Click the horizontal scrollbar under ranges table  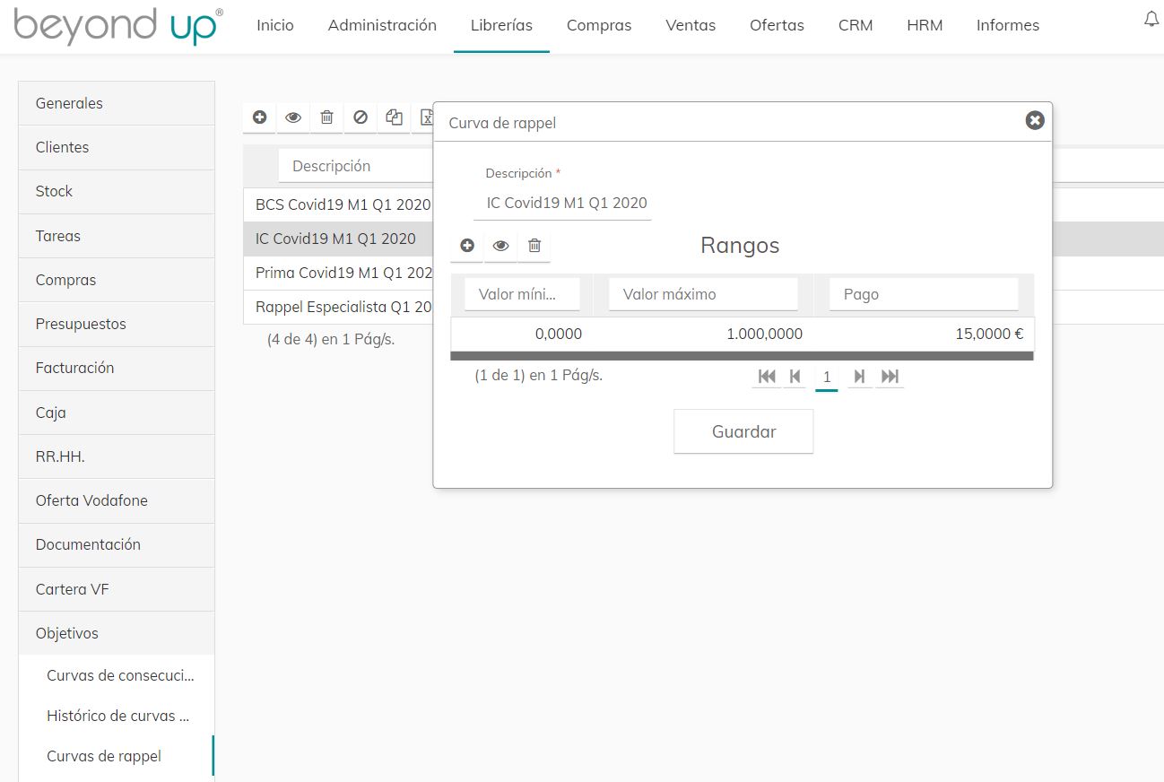[742, 356]
